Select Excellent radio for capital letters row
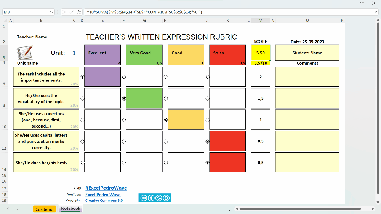The width and height of the screenshot is (381, 214). click(x=82, y=141)
